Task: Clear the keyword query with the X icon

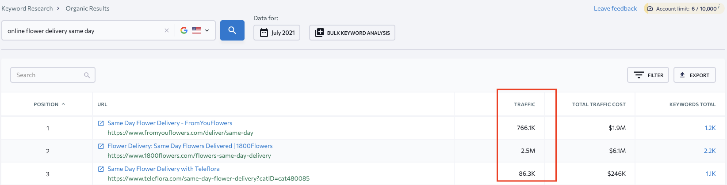Action: [x=167, y=30]
